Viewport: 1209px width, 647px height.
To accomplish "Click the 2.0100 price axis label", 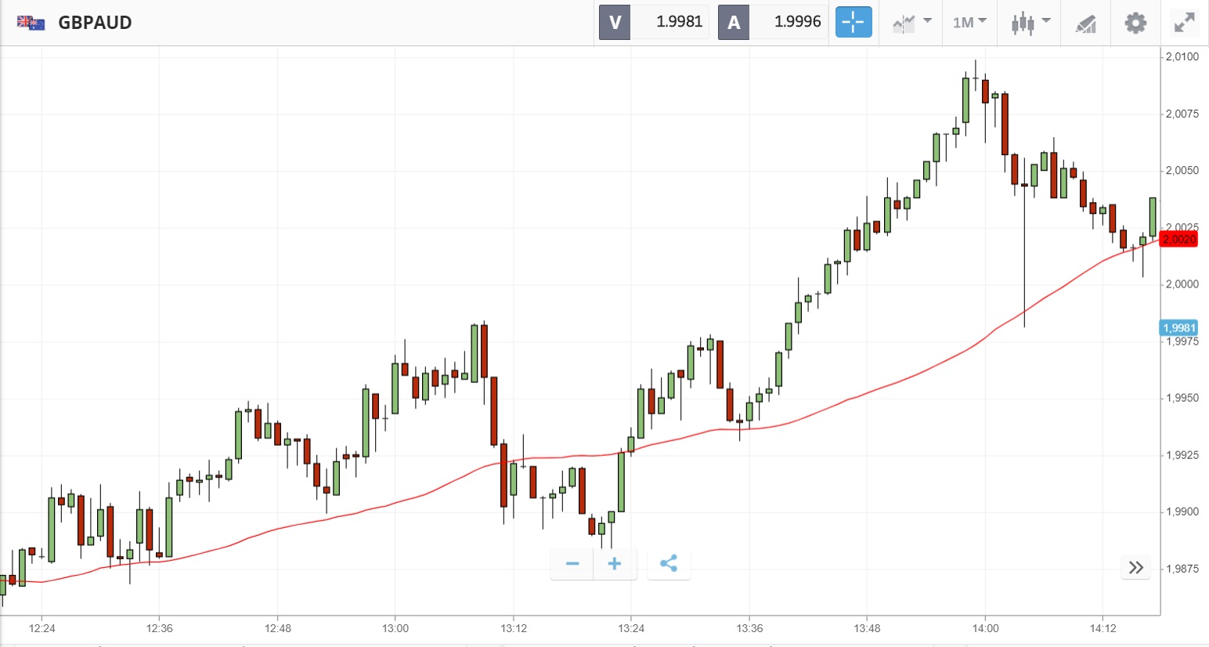I will (1182, 56).
